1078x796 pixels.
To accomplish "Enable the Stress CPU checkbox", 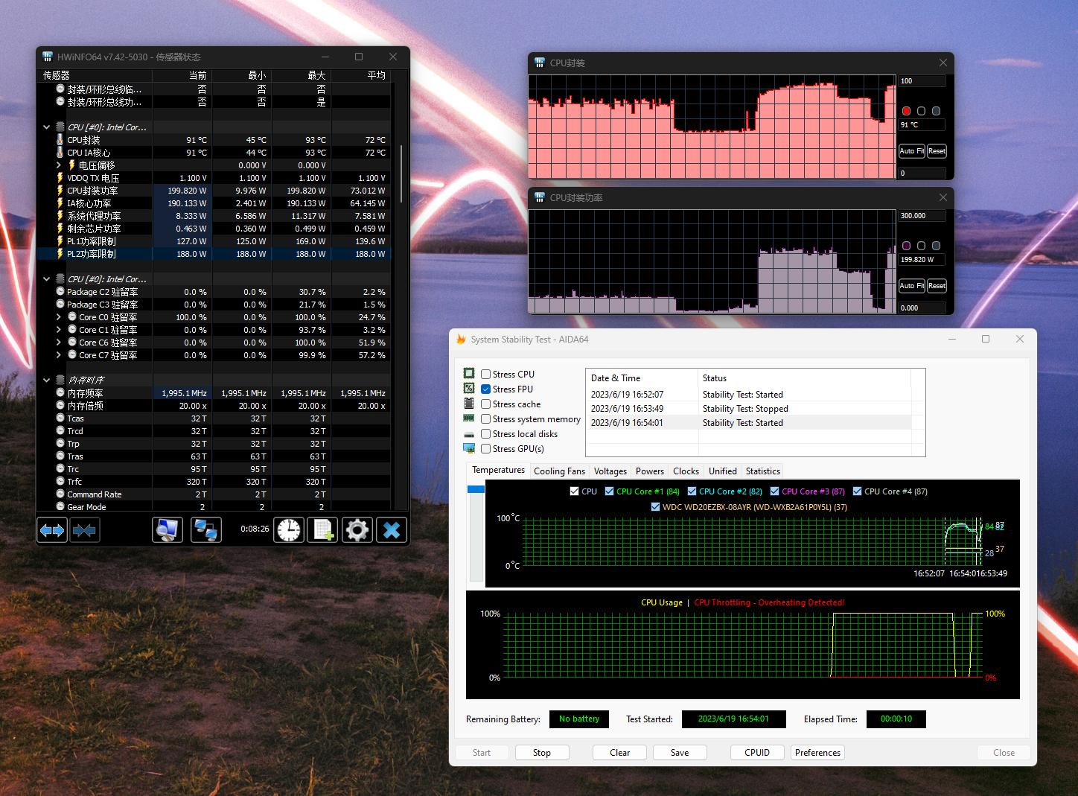I will 485,374.
